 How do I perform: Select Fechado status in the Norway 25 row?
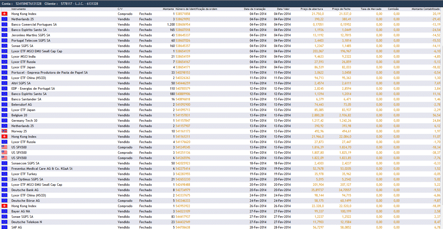[146, 131]
